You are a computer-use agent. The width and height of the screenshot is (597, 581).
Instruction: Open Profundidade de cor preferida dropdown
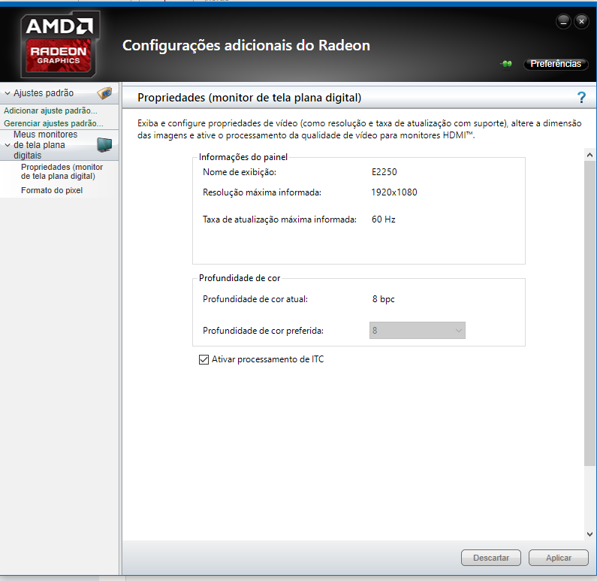point(417,330)
